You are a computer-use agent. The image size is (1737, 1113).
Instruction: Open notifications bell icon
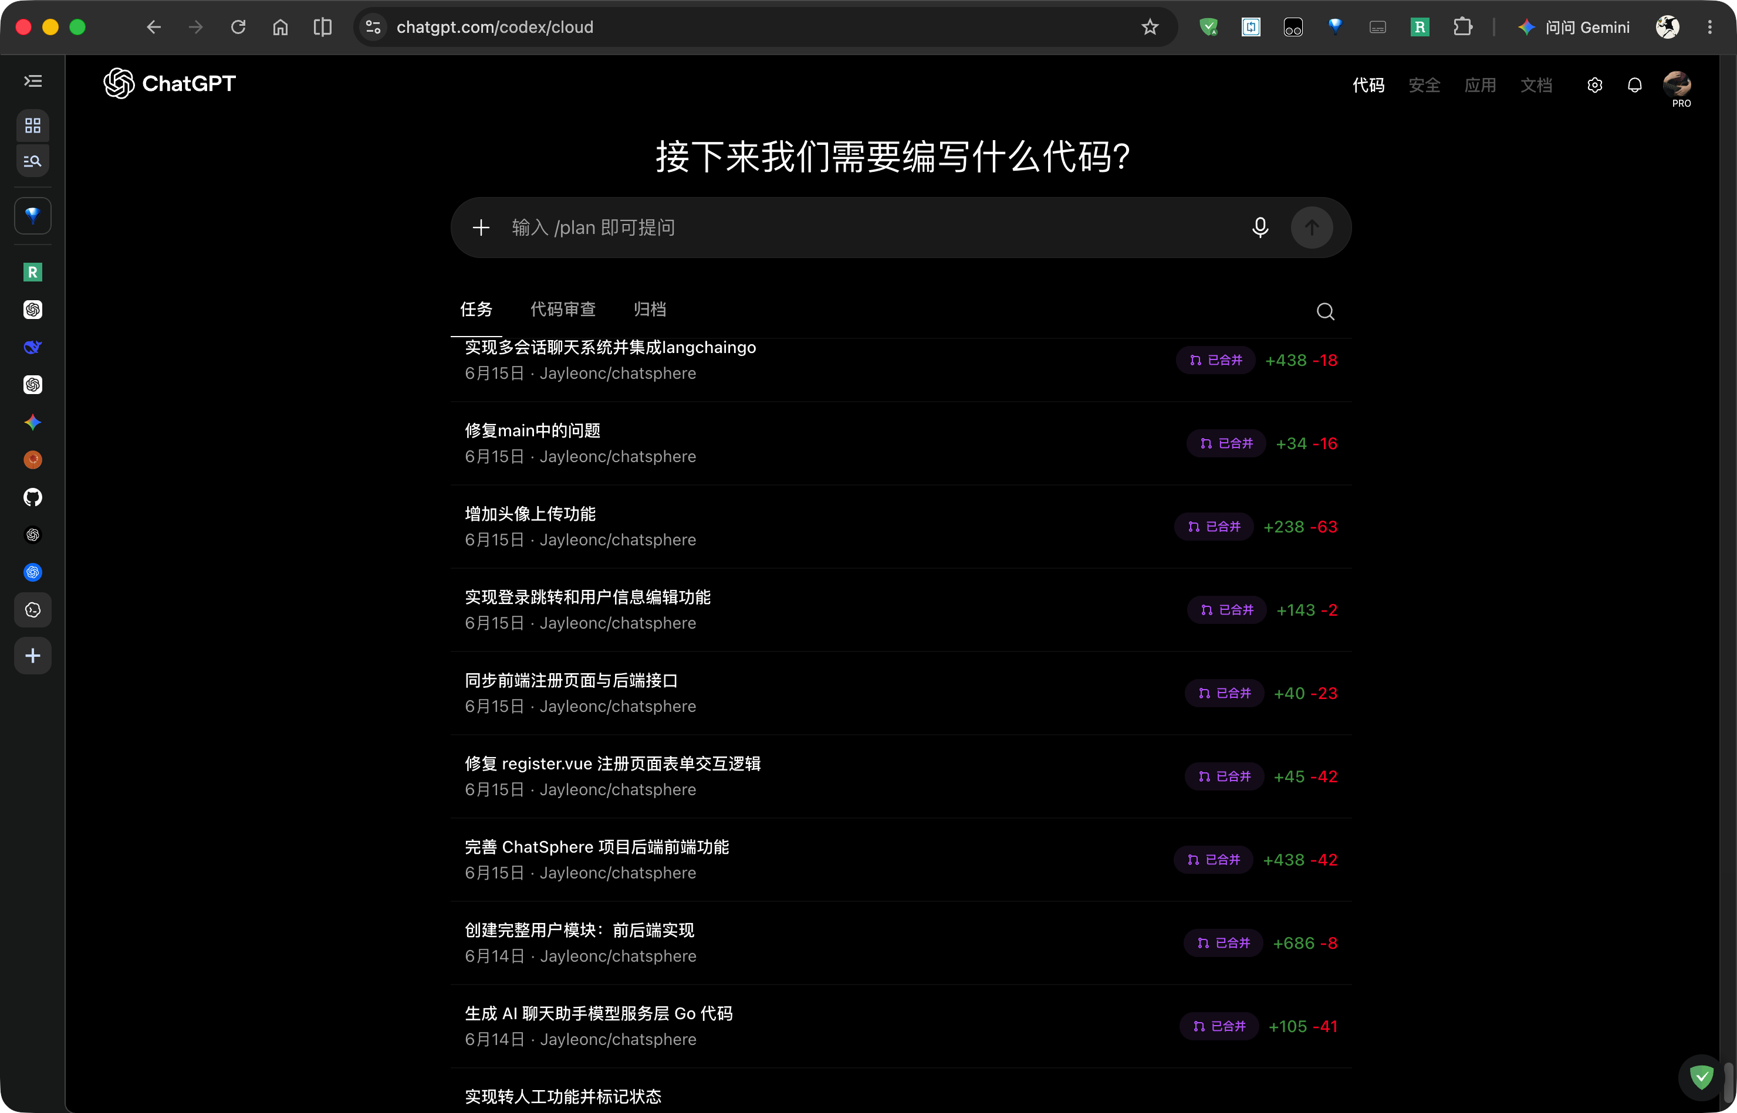click(x=1634, y=85)
